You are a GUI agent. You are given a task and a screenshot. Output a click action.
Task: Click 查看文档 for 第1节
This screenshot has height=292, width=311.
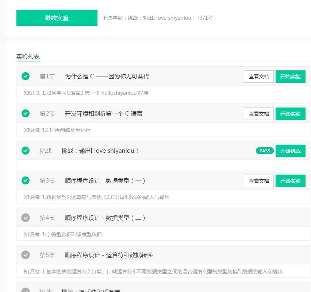click(x=258, y=76)
